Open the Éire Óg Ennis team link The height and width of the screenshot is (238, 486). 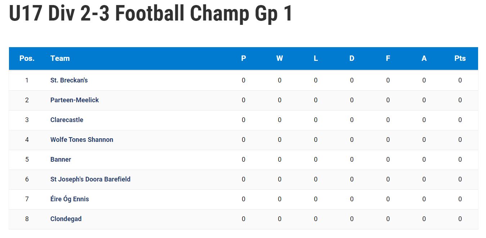[x=69, y=199]
